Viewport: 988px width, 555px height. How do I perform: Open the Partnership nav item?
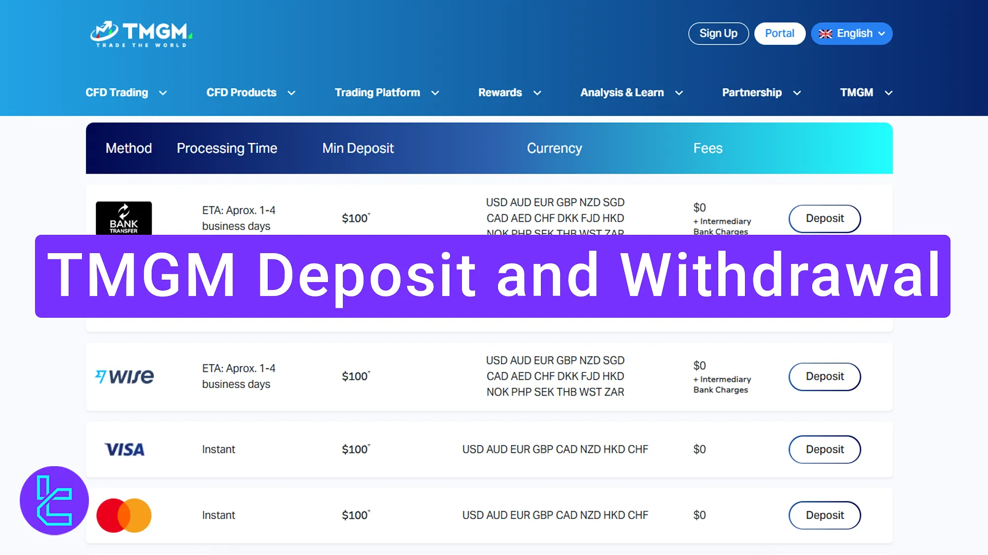click(752, 92)
